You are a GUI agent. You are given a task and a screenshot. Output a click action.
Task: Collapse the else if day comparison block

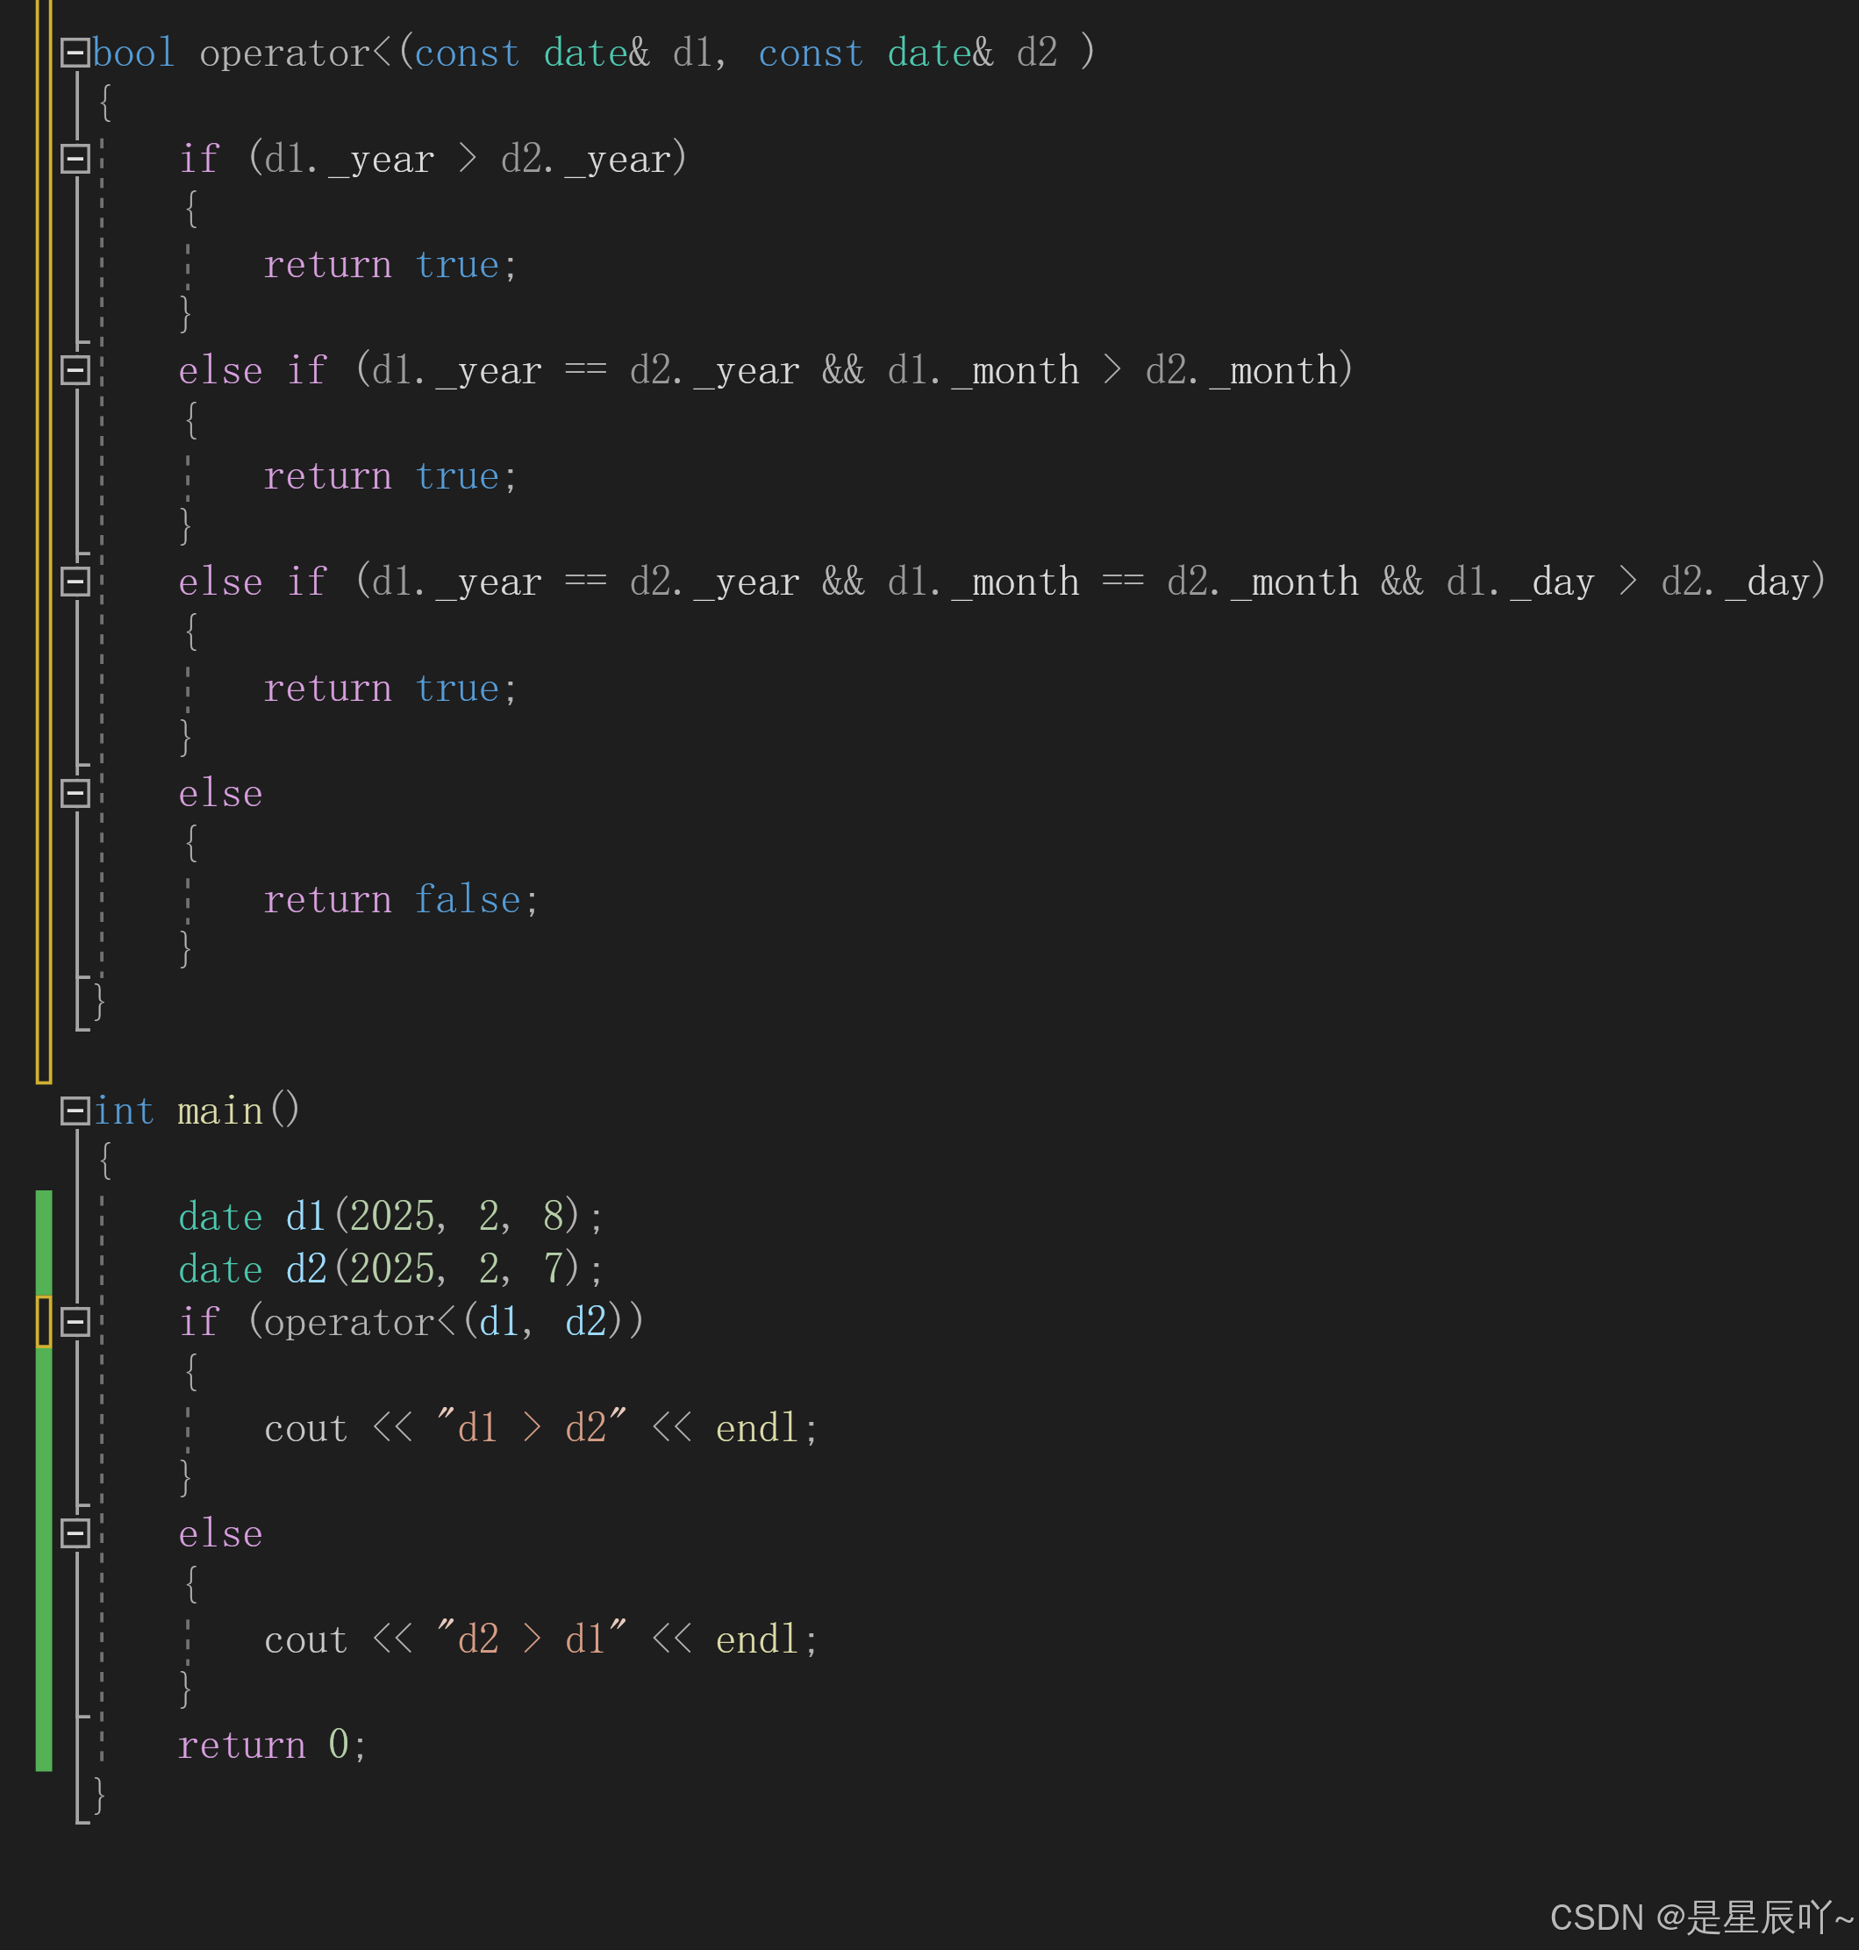click(x=75, y=582)
